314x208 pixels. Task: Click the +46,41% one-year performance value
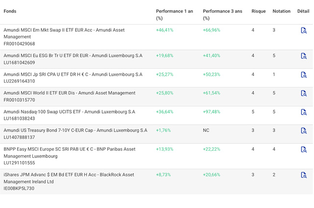coord(165,30)
